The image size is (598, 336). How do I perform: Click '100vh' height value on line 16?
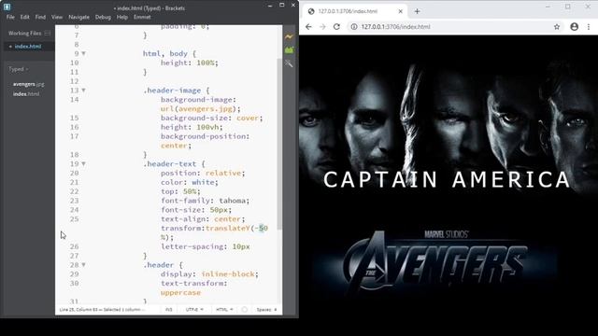(x=207, y=127)
